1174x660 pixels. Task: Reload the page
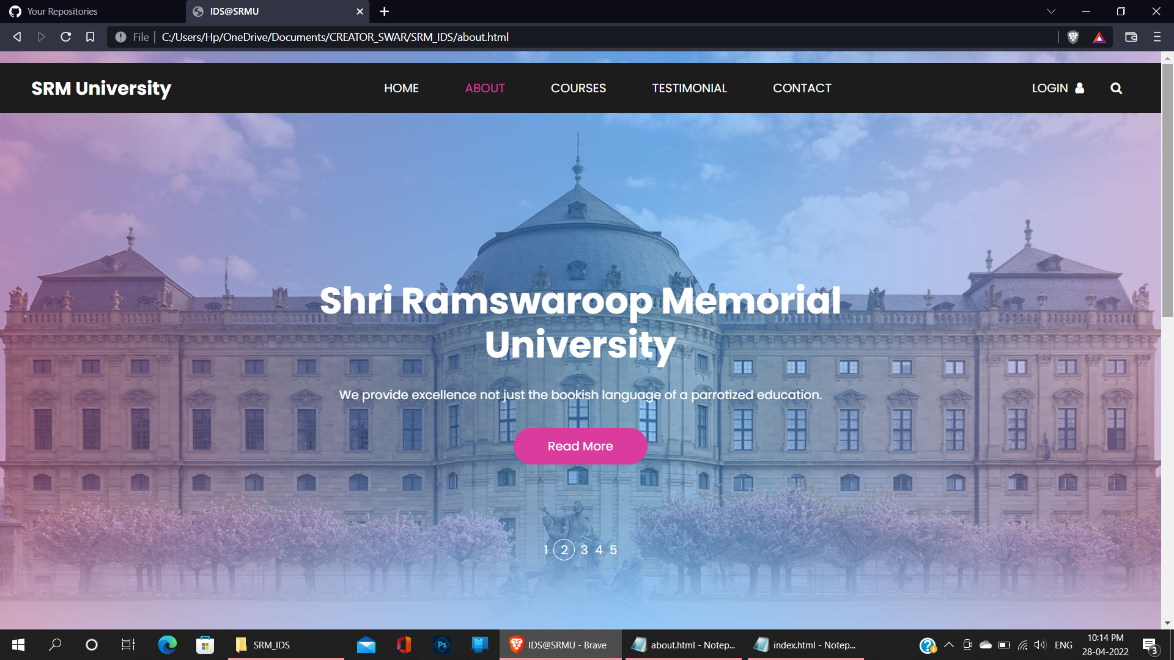[66, 37]
